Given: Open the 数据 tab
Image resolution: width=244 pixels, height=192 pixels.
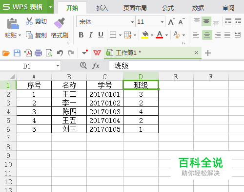Looking at the screenshot, I should [x=198, y=8].
